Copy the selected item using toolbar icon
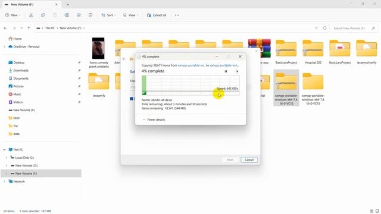Screen dimensions: 381x214 coord(43,15)
